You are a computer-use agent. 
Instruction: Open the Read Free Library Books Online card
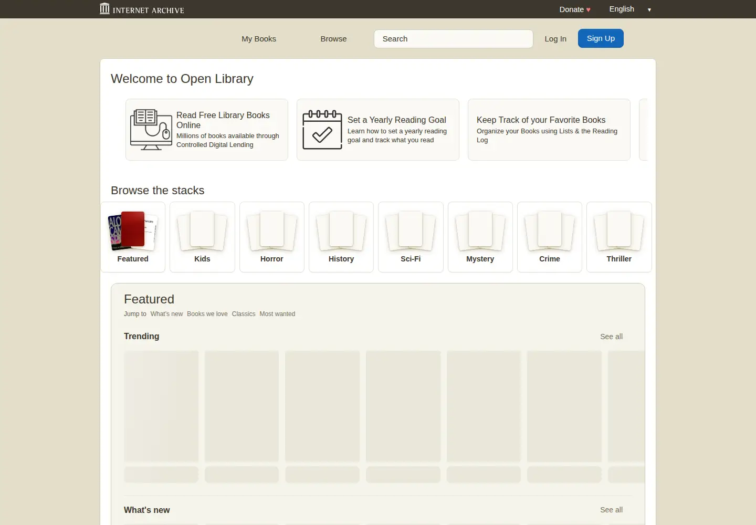(x=207, y=130)
